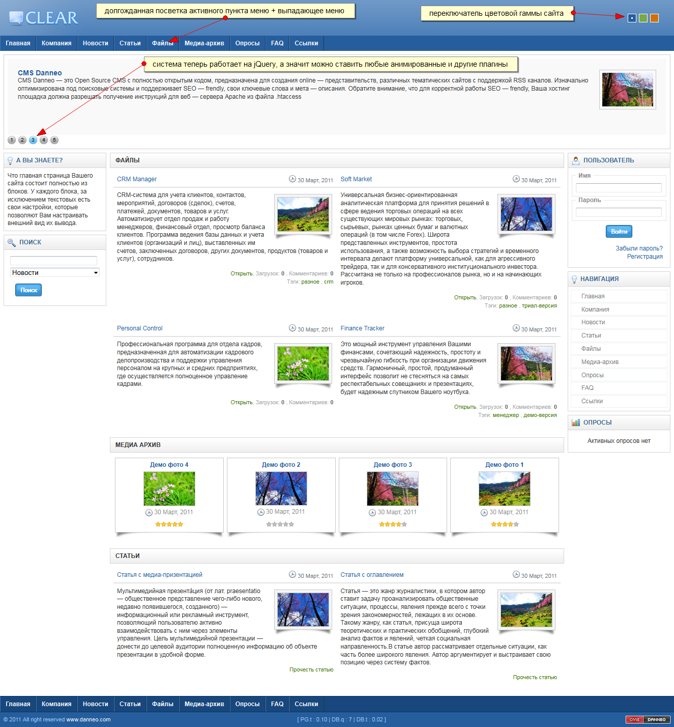The image size is (674, 727).
Task: Switch site to orange color scheme
Action: pos(654,18)
